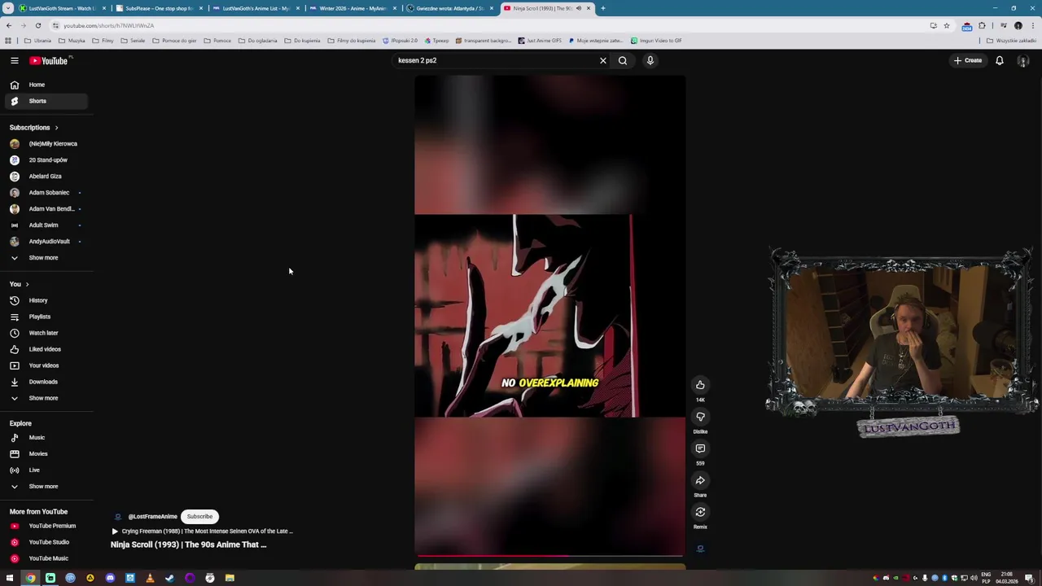Open Live under Explore

pyautogui.click(x=45, y=470)
